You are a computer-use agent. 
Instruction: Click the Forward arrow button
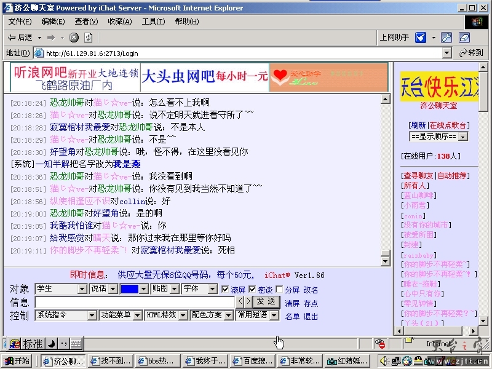[x=51, y=38]
